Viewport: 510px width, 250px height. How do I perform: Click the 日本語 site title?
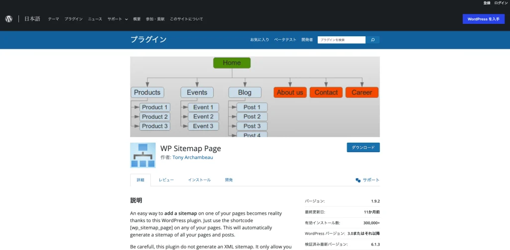click(32, 19)
